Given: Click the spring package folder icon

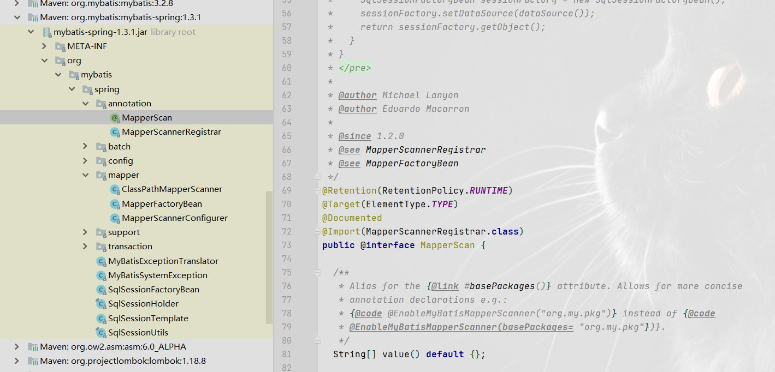Looking at the screenshot, I should [87, 89].
